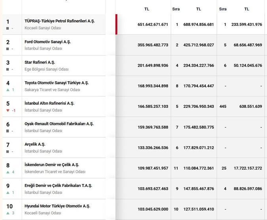The width and height of the screenshot is (267, 220).
Task: Click the value 103.045.629.000
Action: (x=153, y=209)
